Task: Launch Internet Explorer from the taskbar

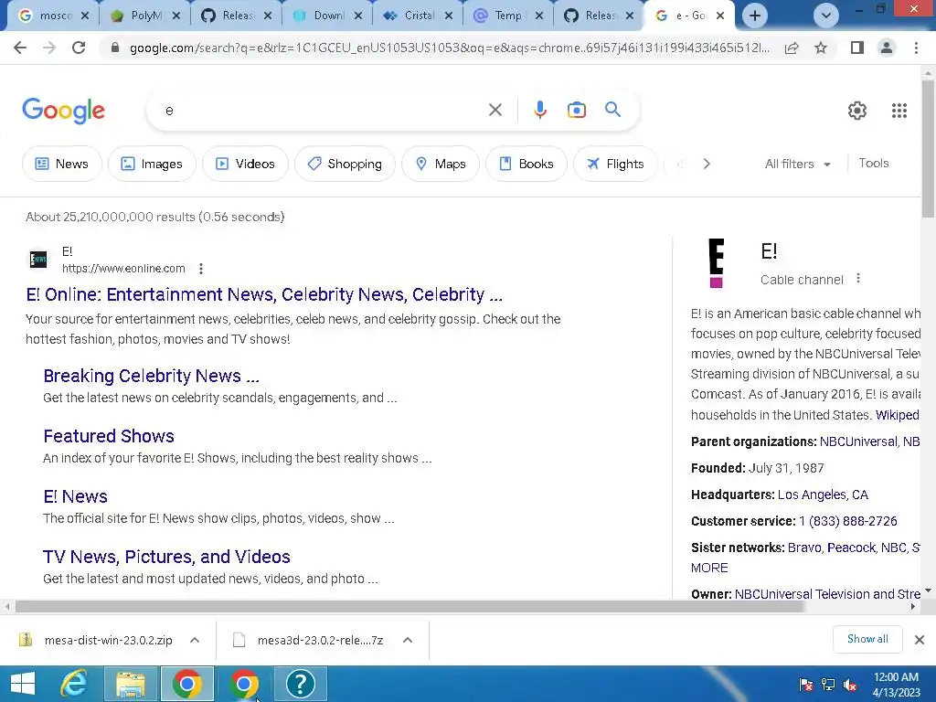Action: tap(74, 684)
